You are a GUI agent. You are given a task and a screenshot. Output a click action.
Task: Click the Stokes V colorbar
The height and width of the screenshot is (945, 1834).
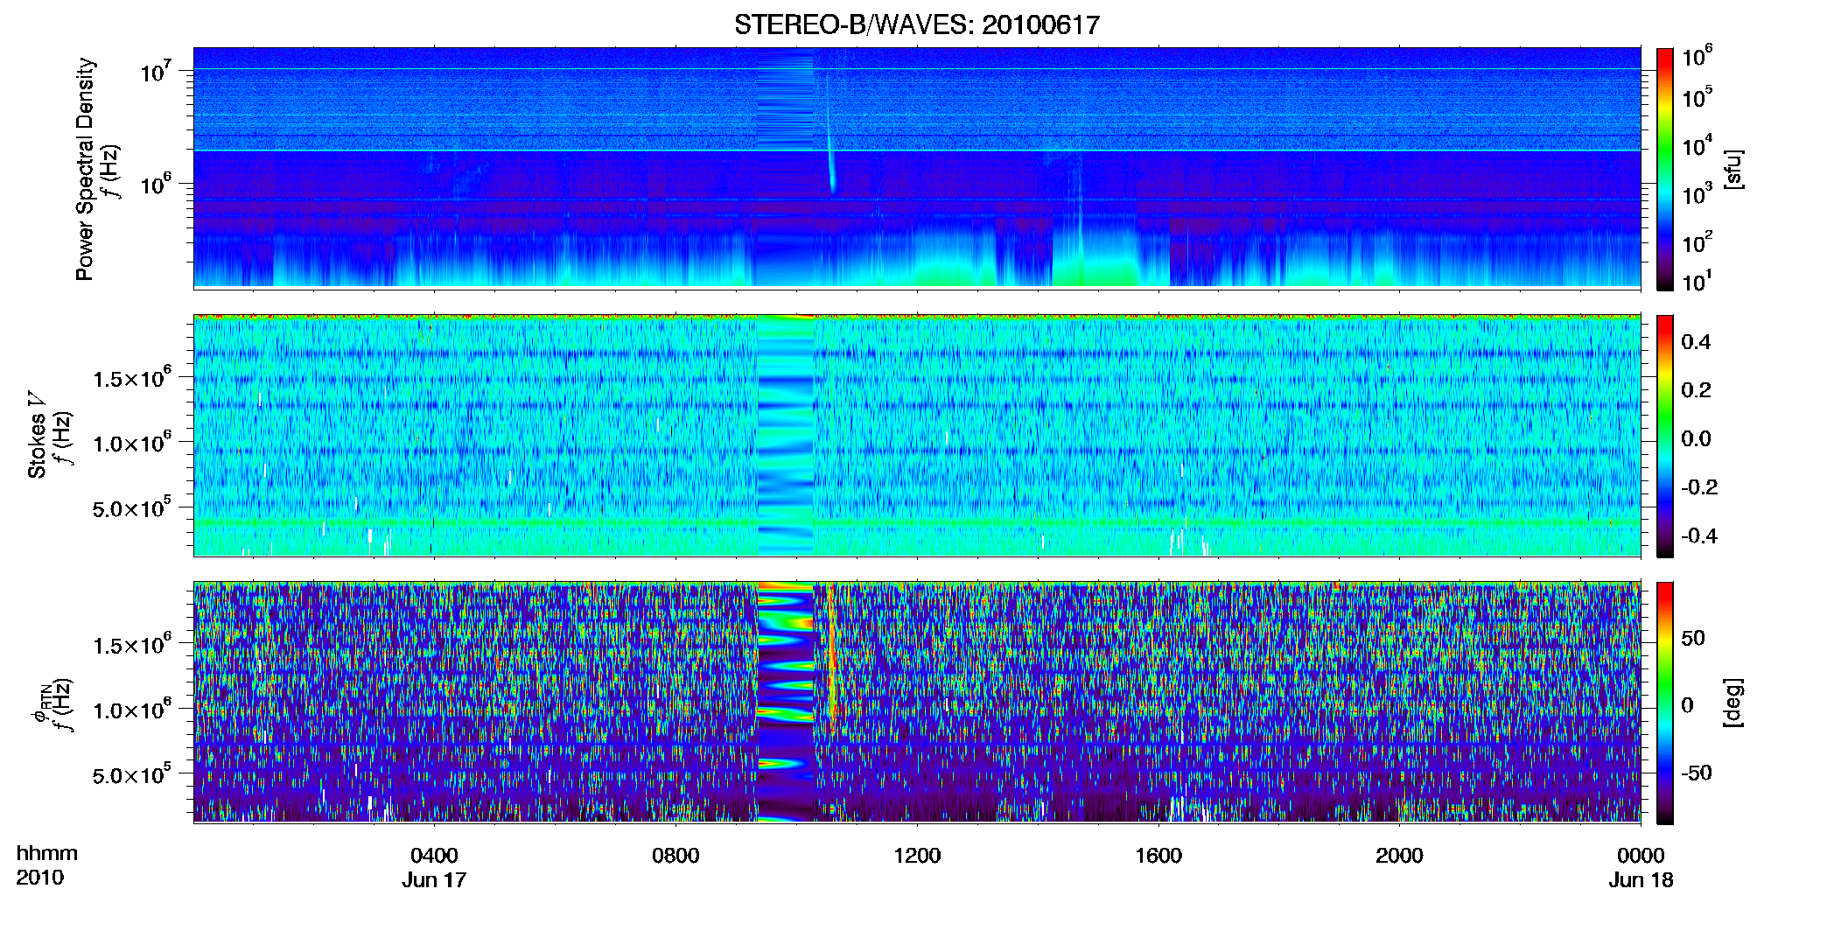click(1665, 436)
